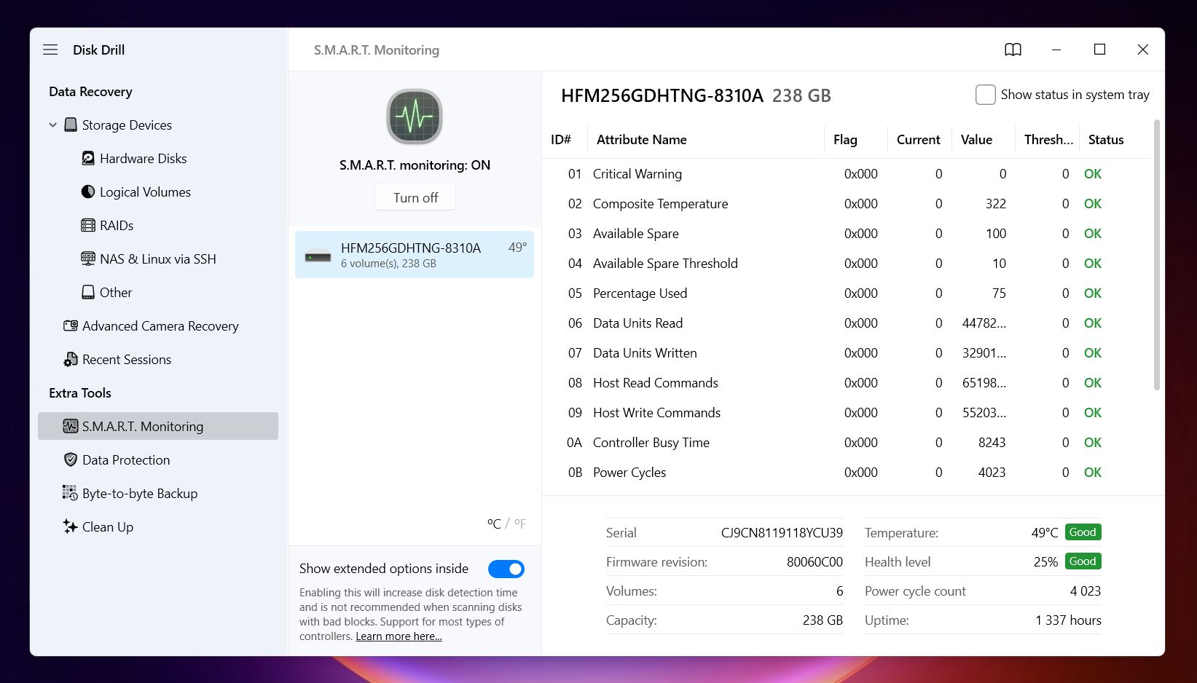Maximize the Disk Drill window
Image resolution: width=1197 pixels, height=683 pixels.
coord(1099,50)
